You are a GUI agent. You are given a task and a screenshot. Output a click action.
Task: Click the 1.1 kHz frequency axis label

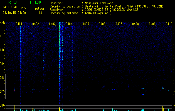point(2,36)
